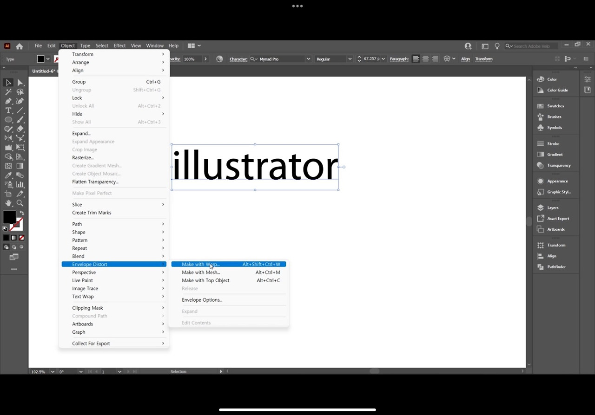Open the zoom level 102.5% dropdown

click(x=52, y=372)
